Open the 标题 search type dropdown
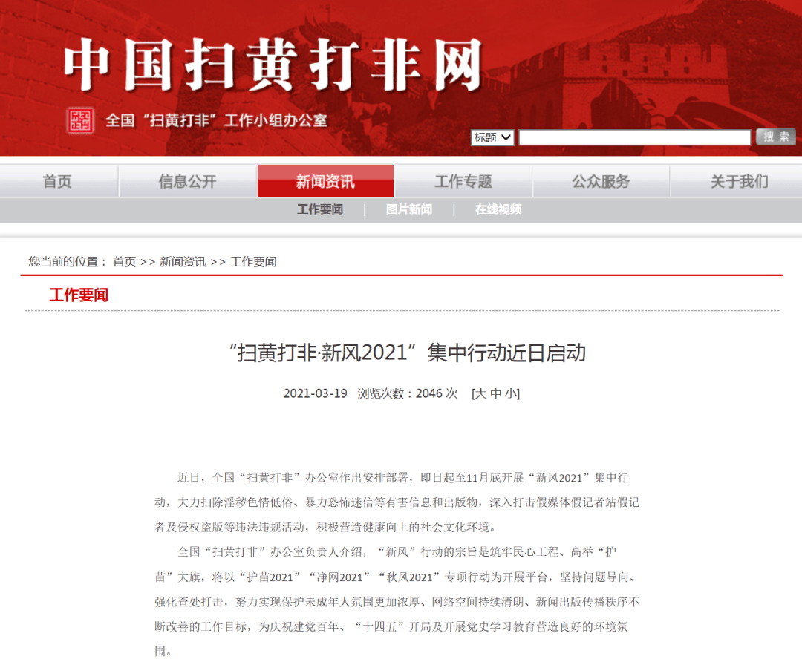 click(x=492, y=137)
